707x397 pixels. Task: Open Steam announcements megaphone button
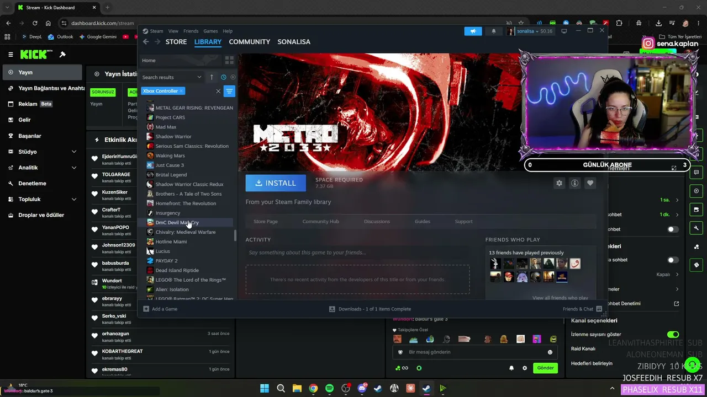tap(473, 31)
